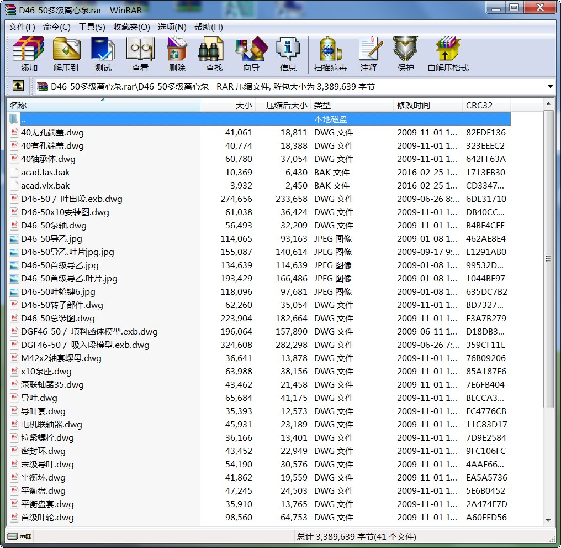This screenshot has height=548, width=561.
Task: Click the Protect (保护) shield icon
Action: 405,54
